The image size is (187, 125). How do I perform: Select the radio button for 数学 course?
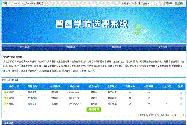[181, 98]
